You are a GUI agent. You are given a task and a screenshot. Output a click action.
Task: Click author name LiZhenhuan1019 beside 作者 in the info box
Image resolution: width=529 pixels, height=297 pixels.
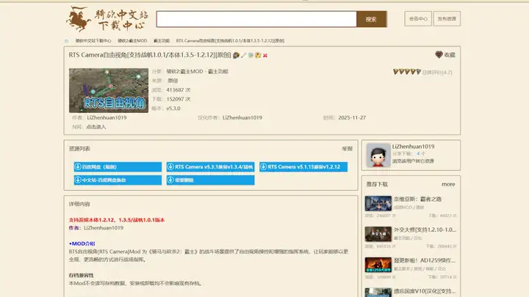[x=107, y=117]
